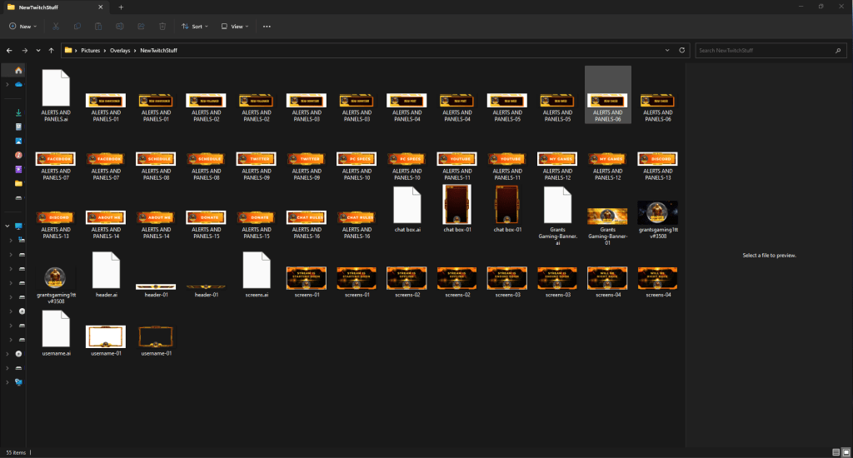Expand the New dropdown menu
Image resolution: width=853 pixels, height=458 pixels.
[x=24, y=26]
